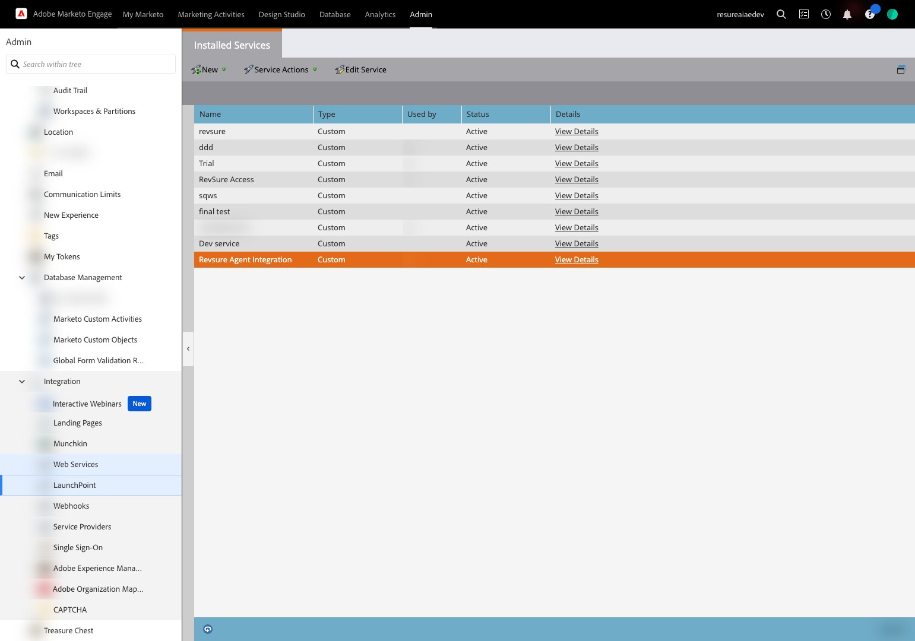Screen dimensions: 915x641
Task: Select Treasure Chest tree item
Action: (68, 630)
